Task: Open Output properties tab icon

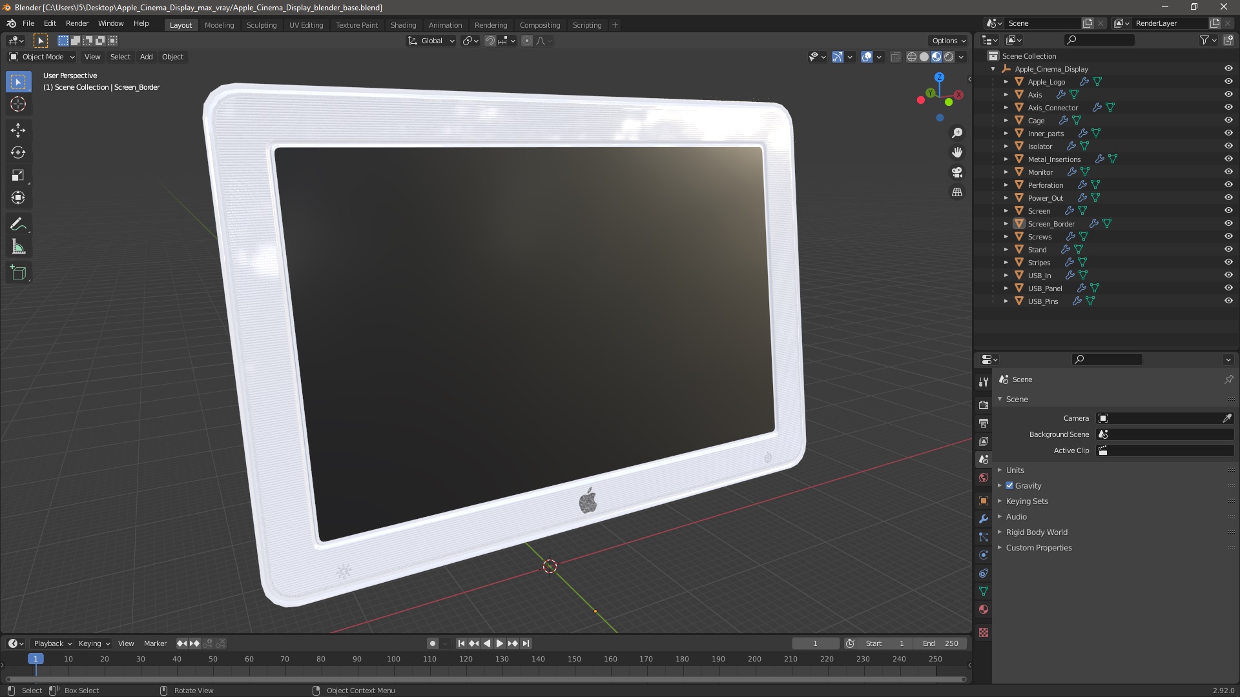Action: pyautogui.click(x=984, y=423)
